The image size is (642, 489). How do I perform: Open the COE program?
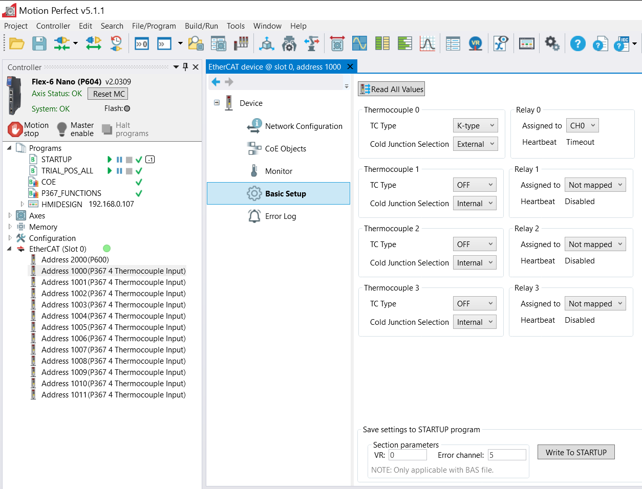tap(49, 182)
